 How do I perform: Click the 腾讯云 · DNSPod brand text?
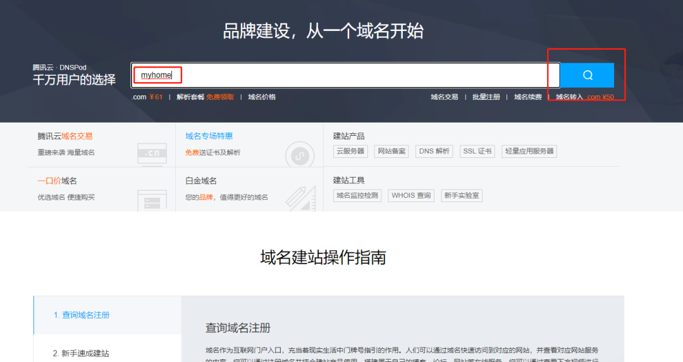(59, 68)
